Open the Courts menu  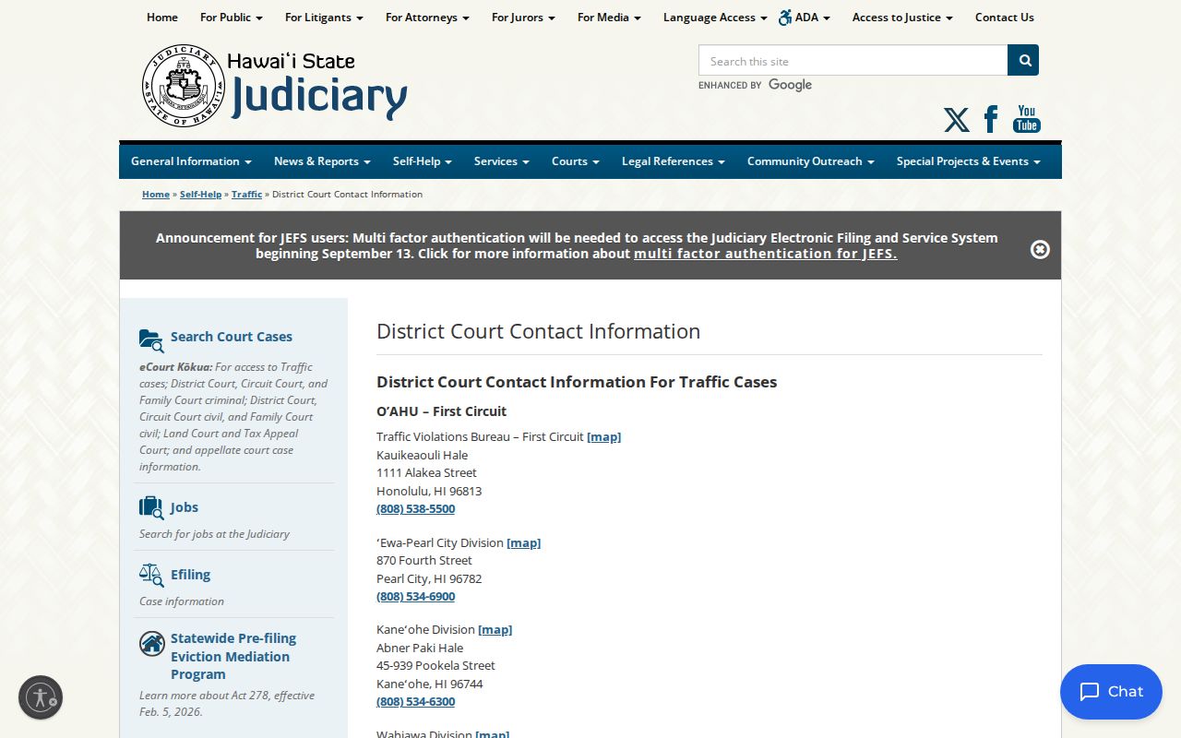pos(576,161)
